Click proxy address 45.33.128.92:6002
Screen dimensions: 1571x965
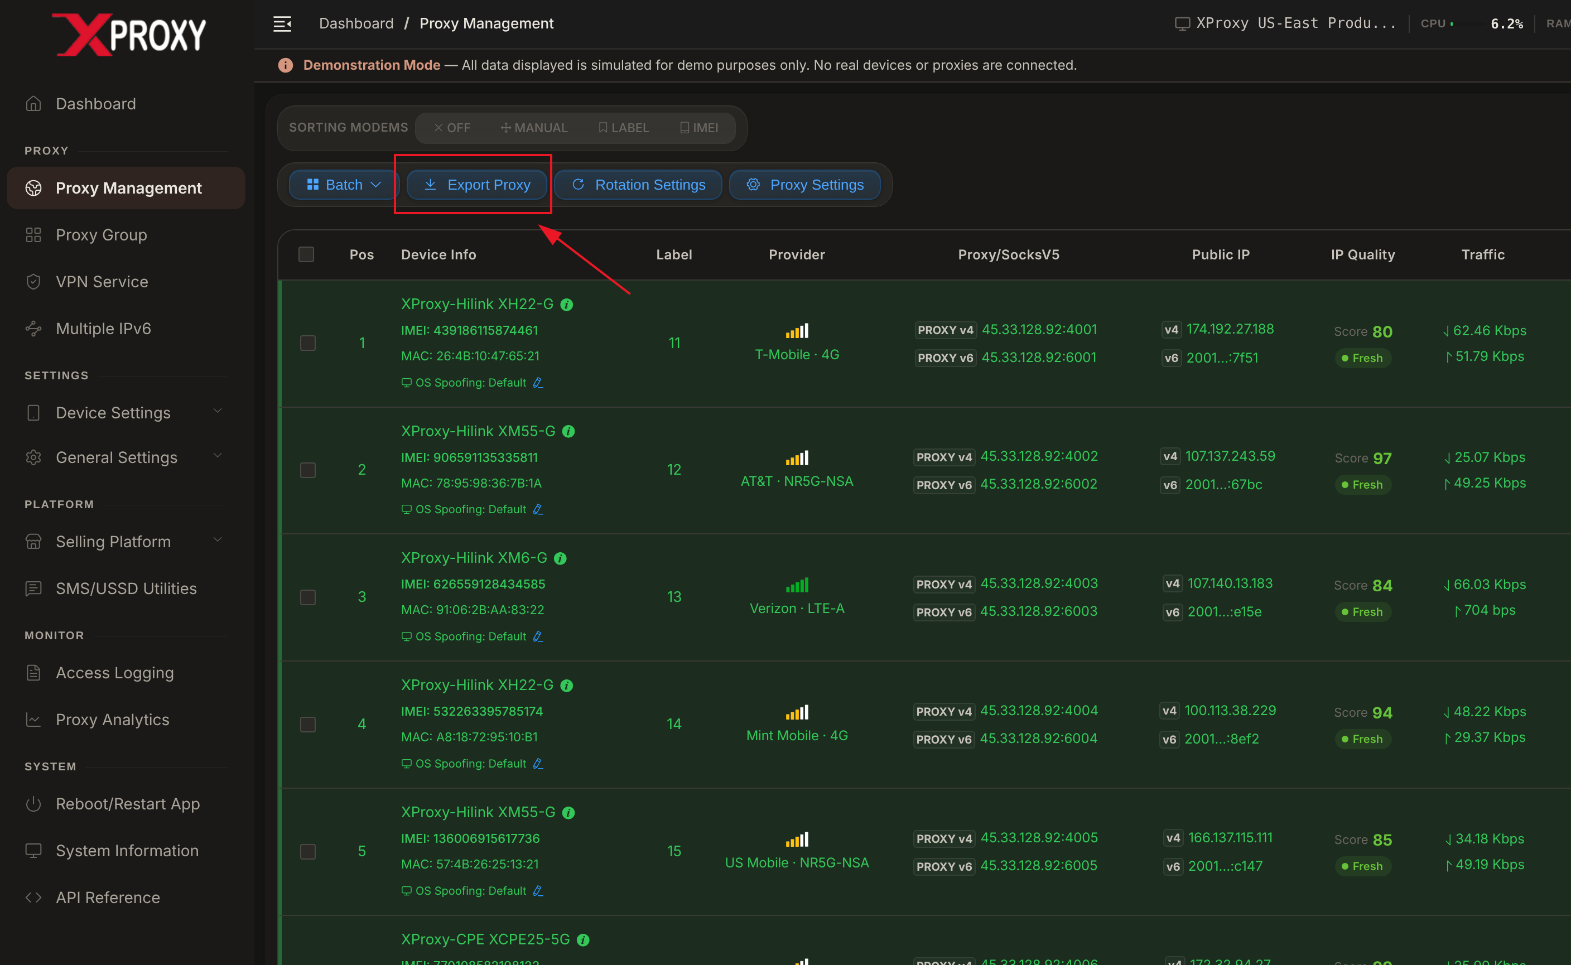pyautogui.click(x=1039, y=484)
